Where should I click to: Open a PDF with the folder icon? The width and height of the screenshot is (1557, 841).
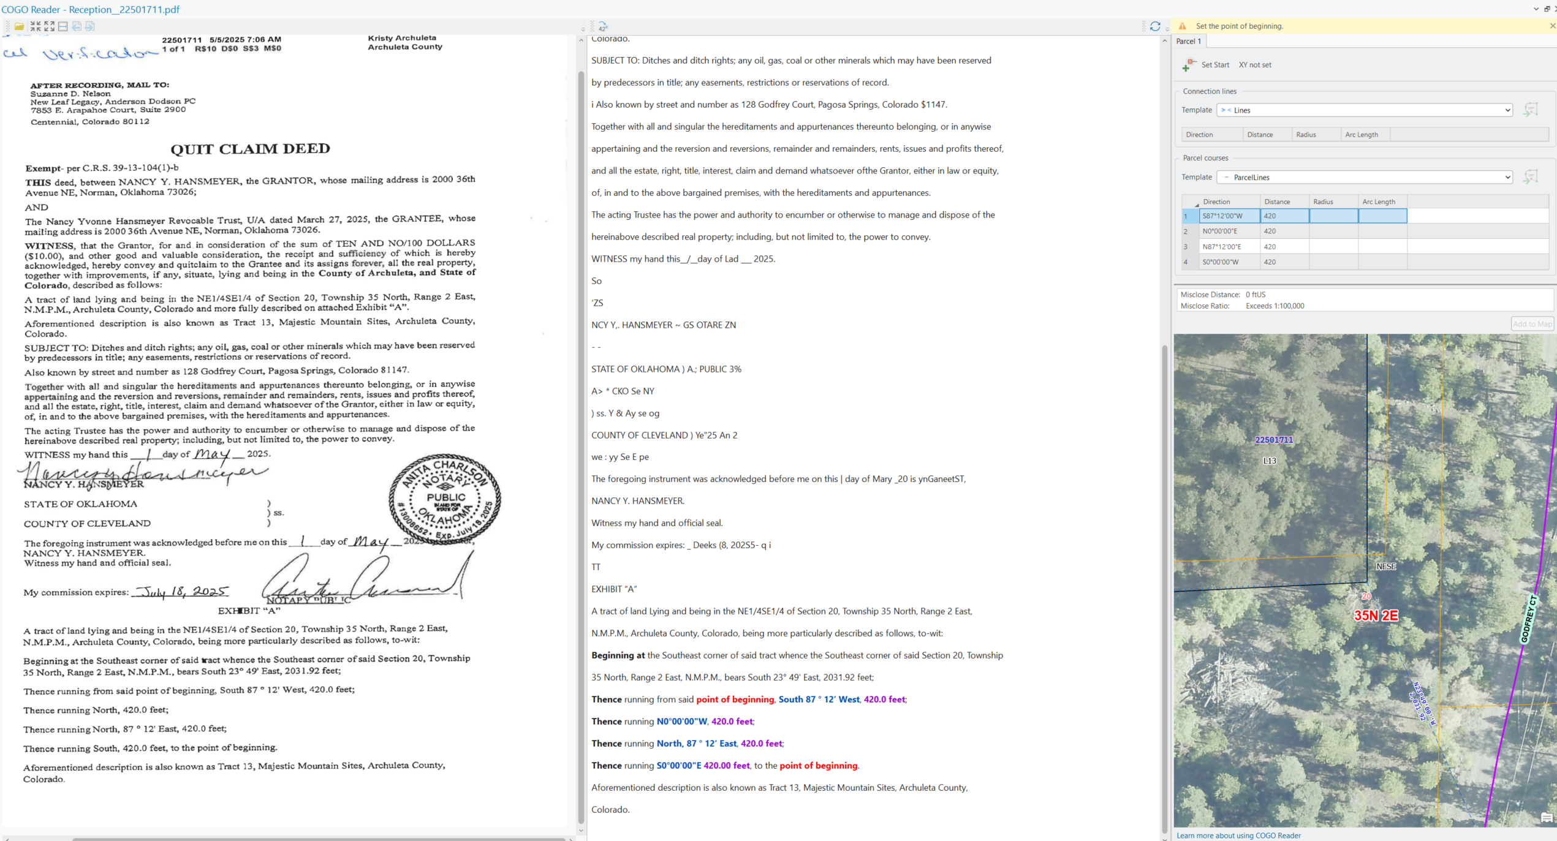point(20,26)
